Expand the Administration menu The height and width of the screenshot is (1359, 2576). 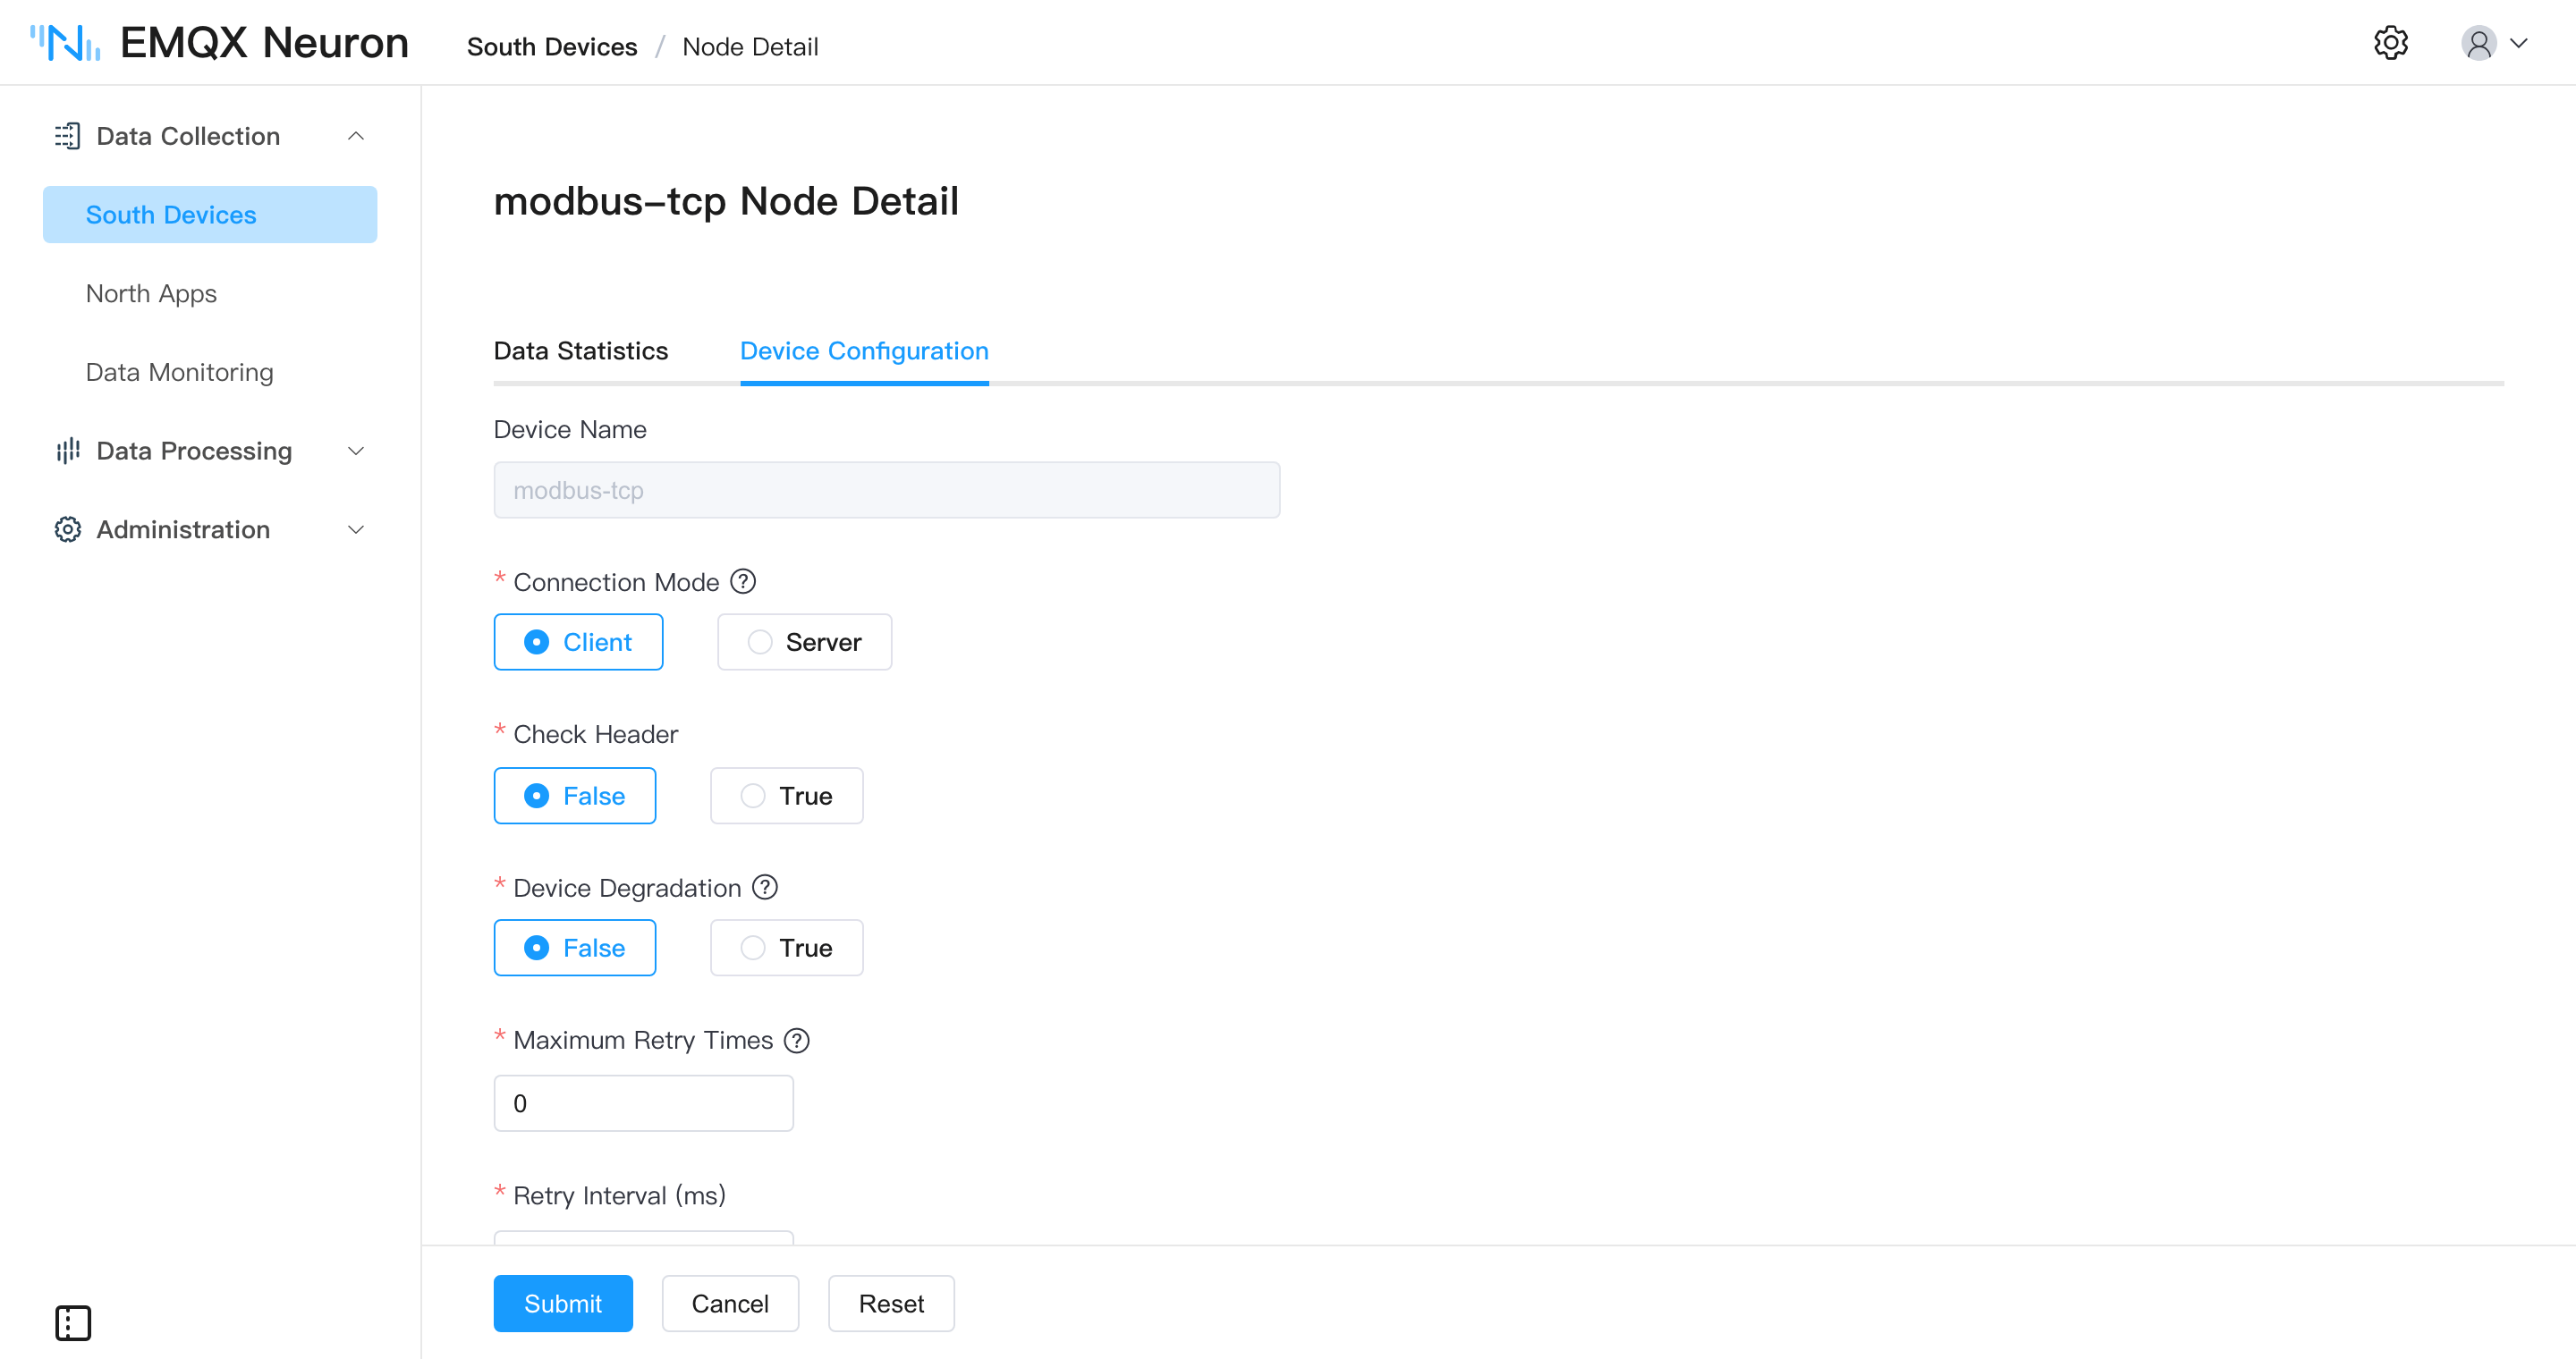coord(355,529)
